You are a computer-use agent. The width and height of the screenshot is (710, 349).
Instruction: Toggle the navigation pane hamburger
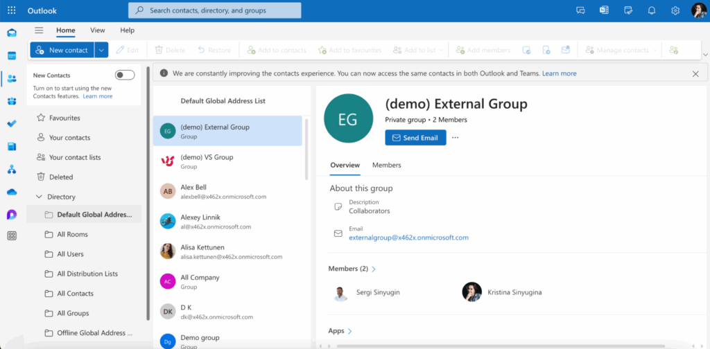click(39, 30)
